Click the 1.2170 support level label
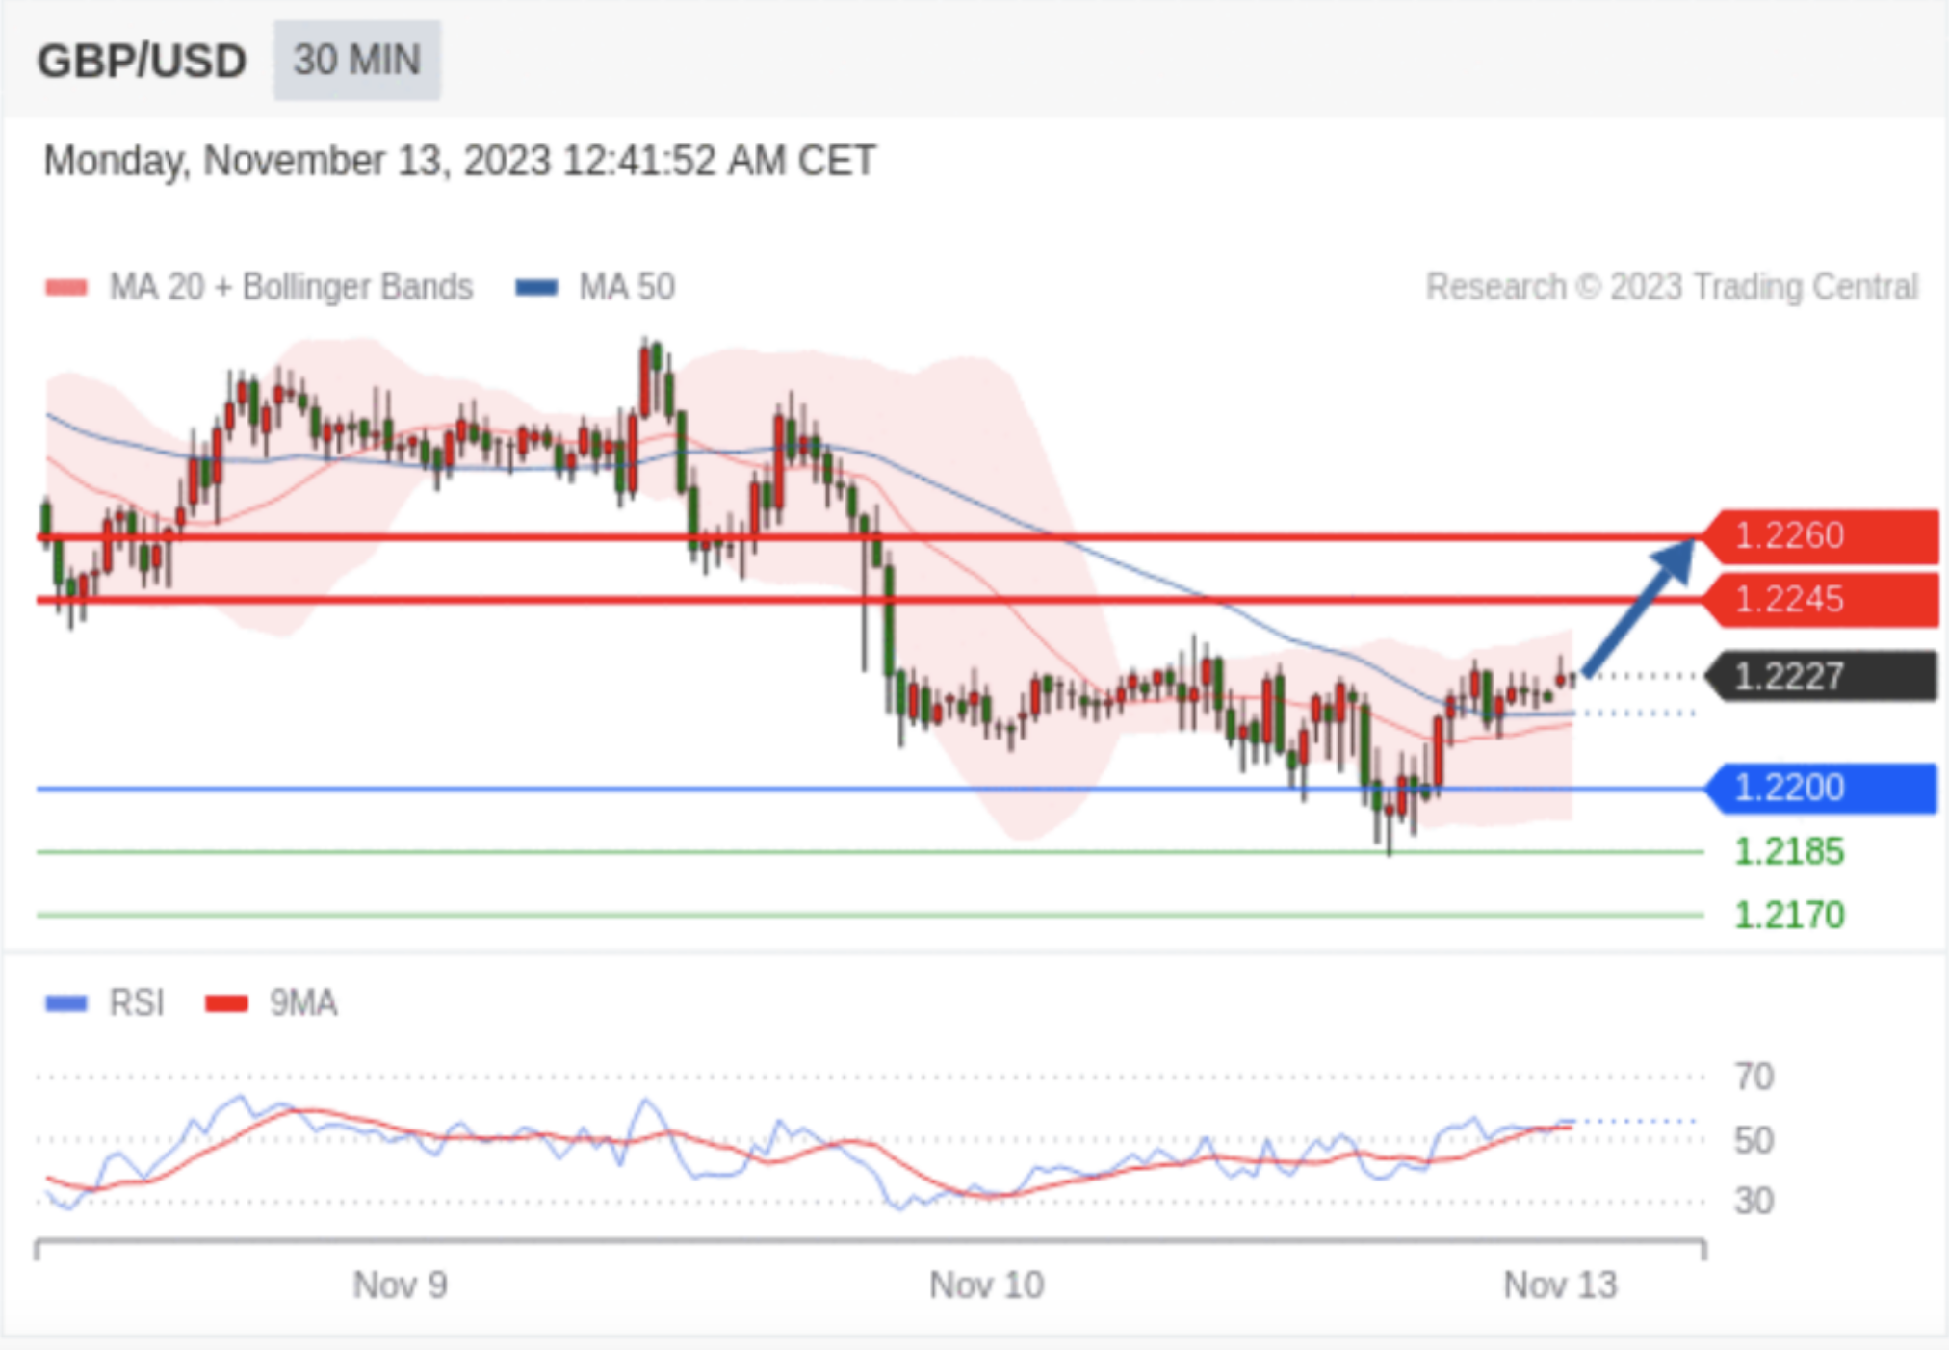 click(x=1789, y=915)
